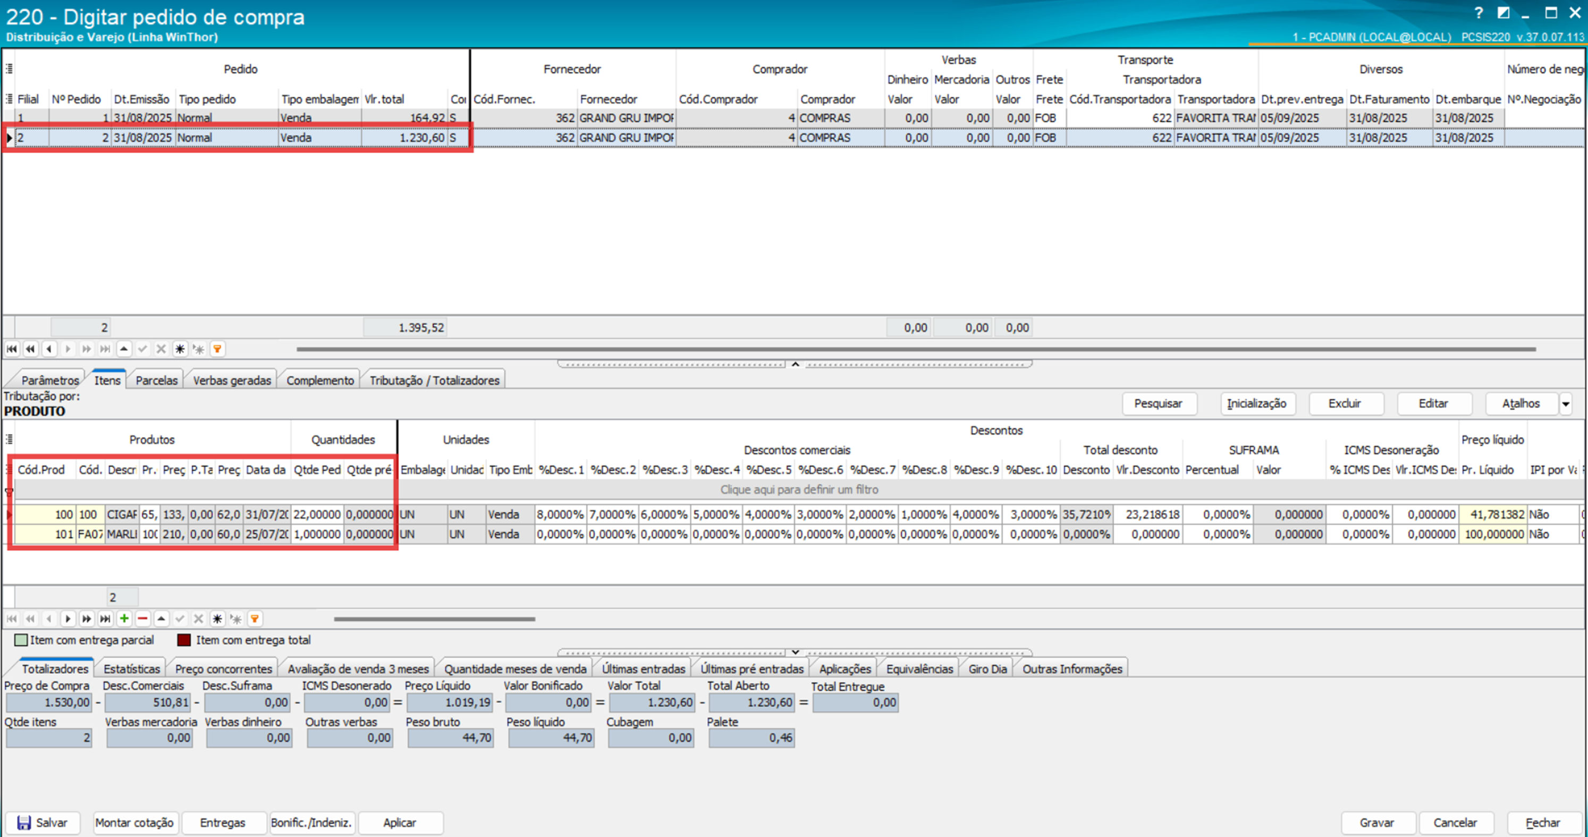Click the bookmark asterisk icon in orders navigator

click(x=180, y=349)
